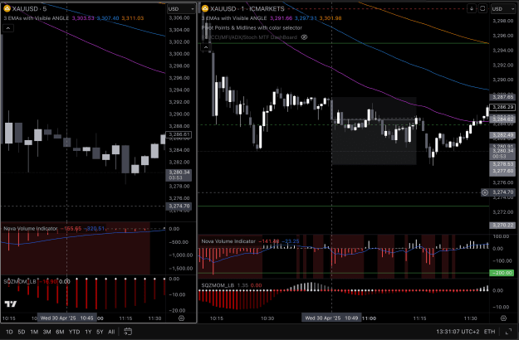
Task: Open the go-to-date calendar icon
Action: tap(128, 332)
